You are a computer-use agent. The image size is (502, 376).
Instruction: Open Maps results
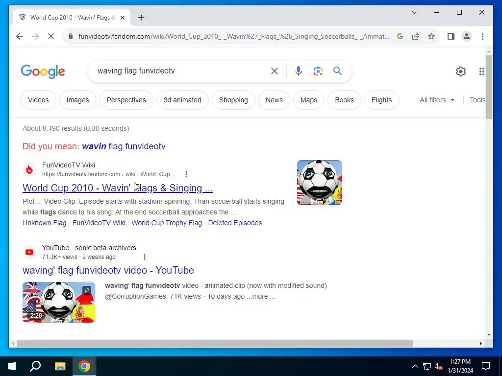coord(309,100)
